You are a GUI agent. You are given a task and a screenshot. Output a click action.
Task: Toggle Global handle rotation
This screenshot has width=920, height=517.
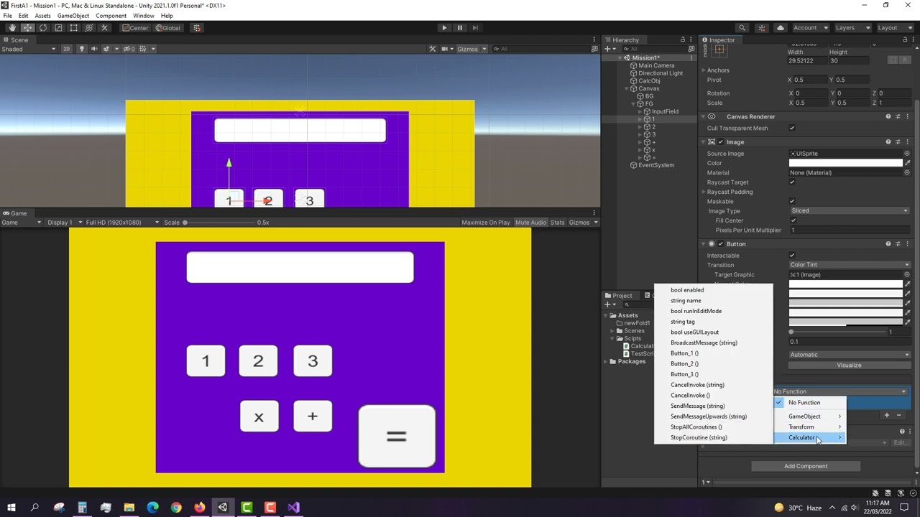pyautogui.click(x=168, y=28)
